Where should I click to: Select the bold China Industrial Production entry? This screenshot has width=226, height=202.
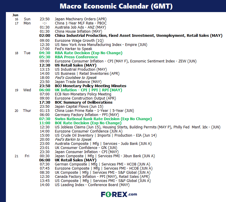pos(138,36)
